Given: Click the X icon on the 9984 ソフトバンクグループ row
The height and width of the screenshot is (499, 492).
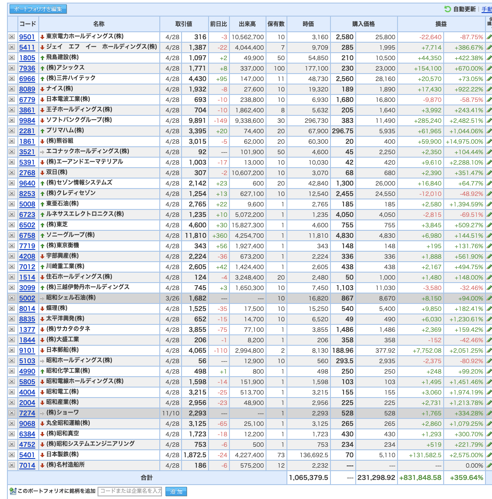Looking at the screenshot, I should click(x=12, y=120).
